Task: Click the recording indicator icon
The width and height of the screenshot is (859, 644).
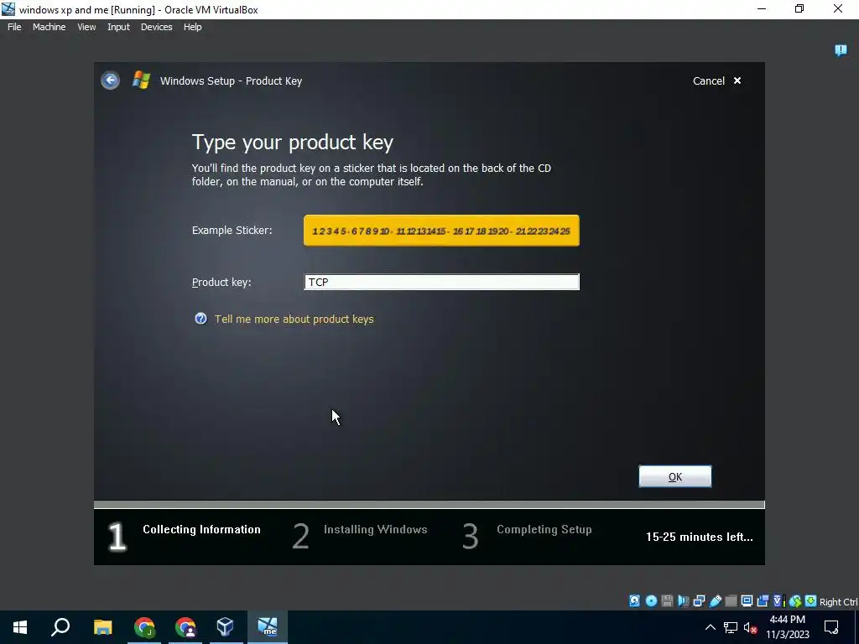Action: click(763, 600)
